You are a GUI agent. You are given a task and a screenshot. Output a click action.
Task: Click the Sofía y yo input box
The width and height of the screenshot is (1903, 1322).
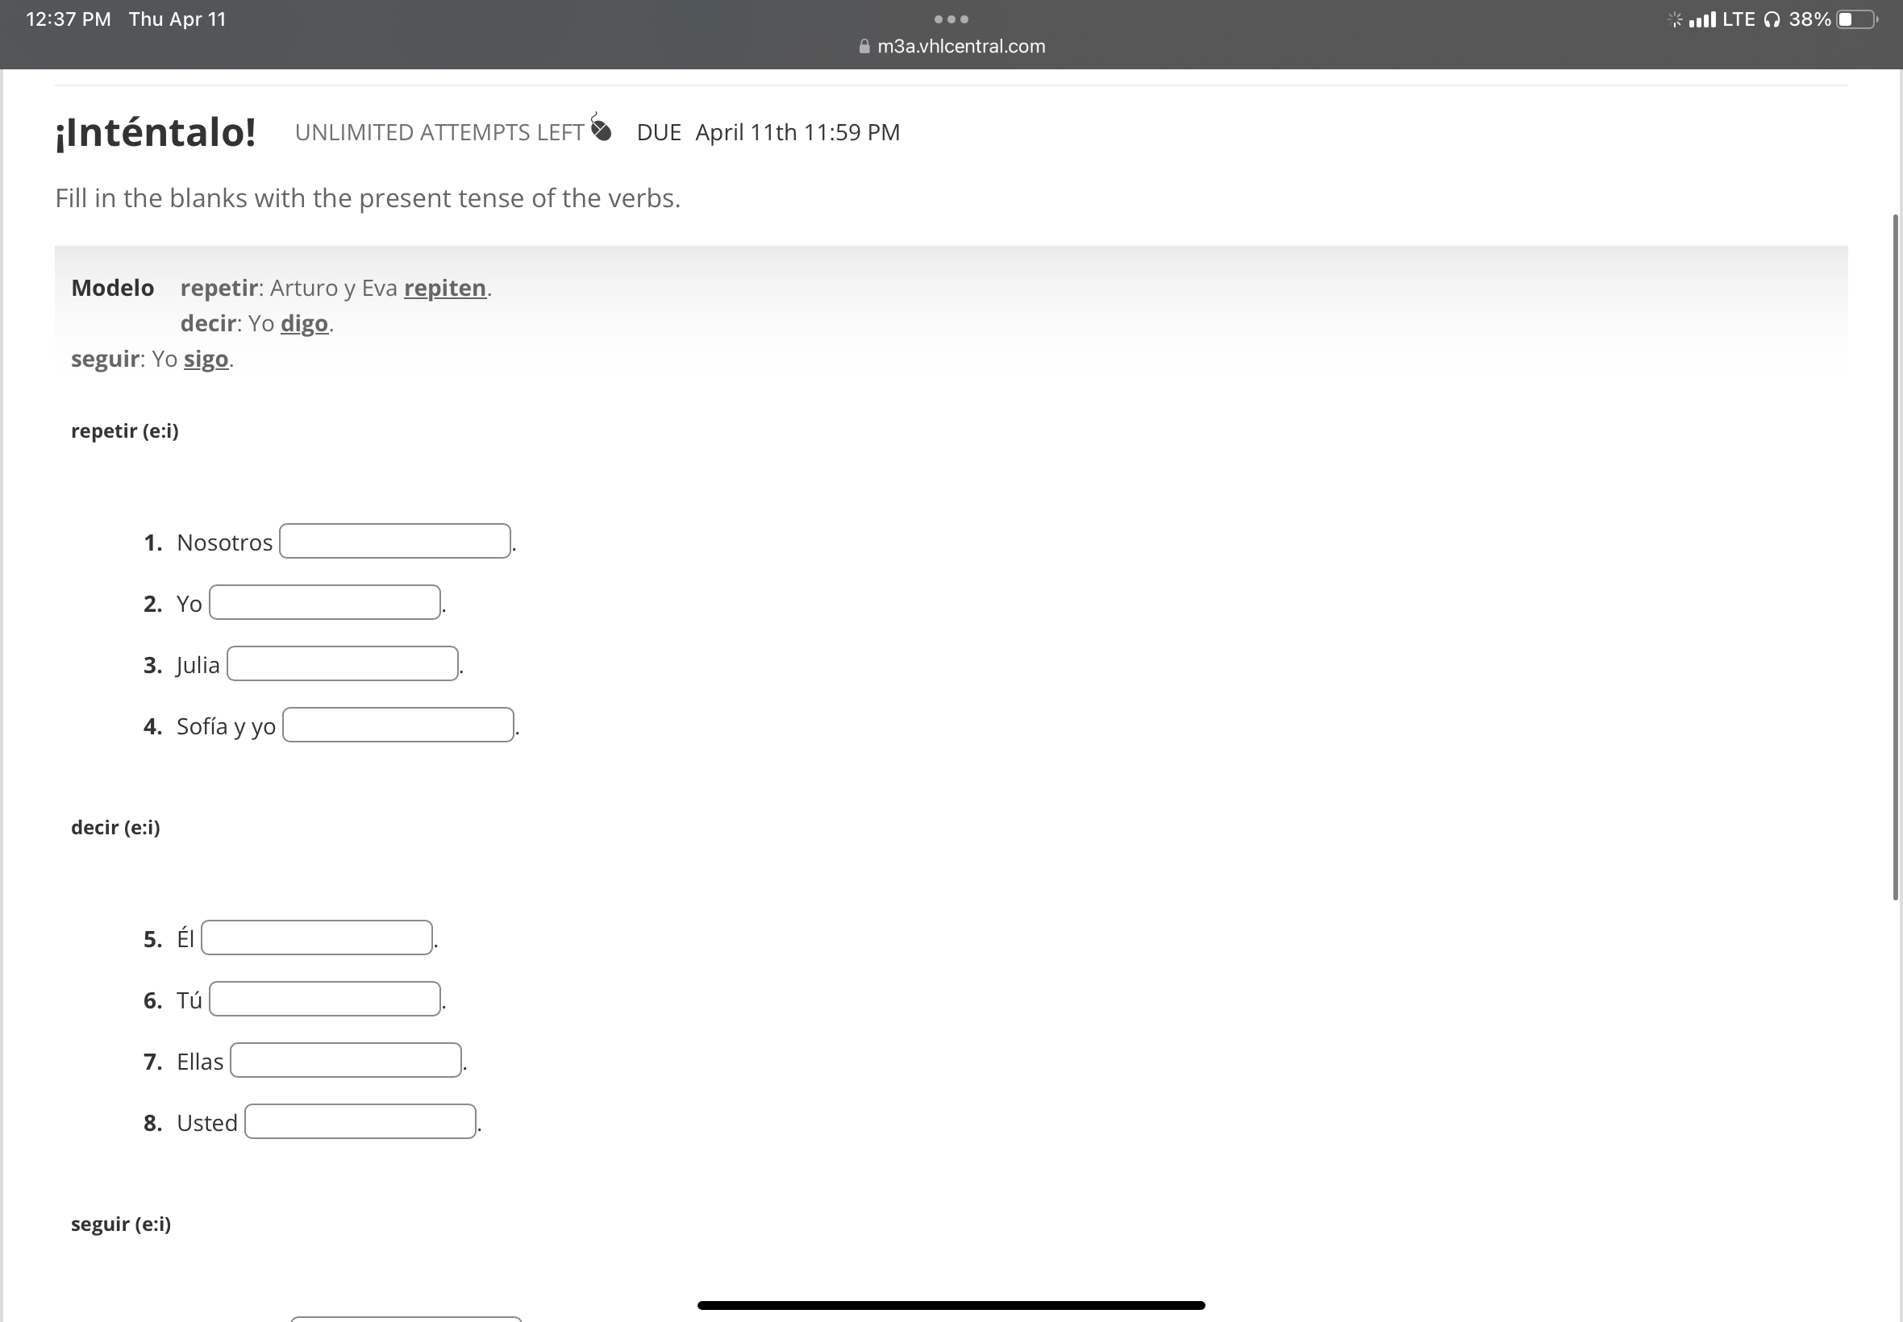(x=398, y=725)
